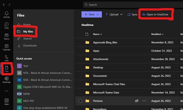The image size is (183, 110).
Task: Click the Attachments folder icon
Action: click(87, 59)
